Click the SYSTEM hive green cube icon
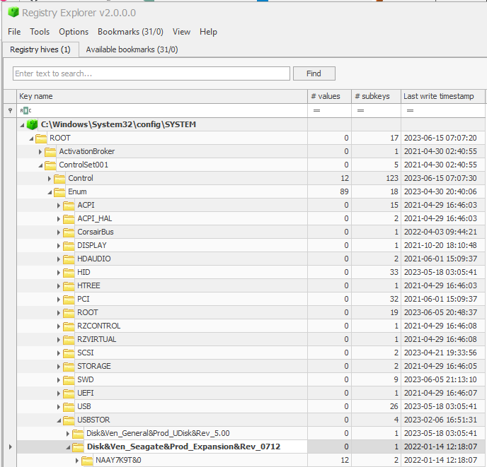Viewport: 487px width, 467px height. click(32, 124)
